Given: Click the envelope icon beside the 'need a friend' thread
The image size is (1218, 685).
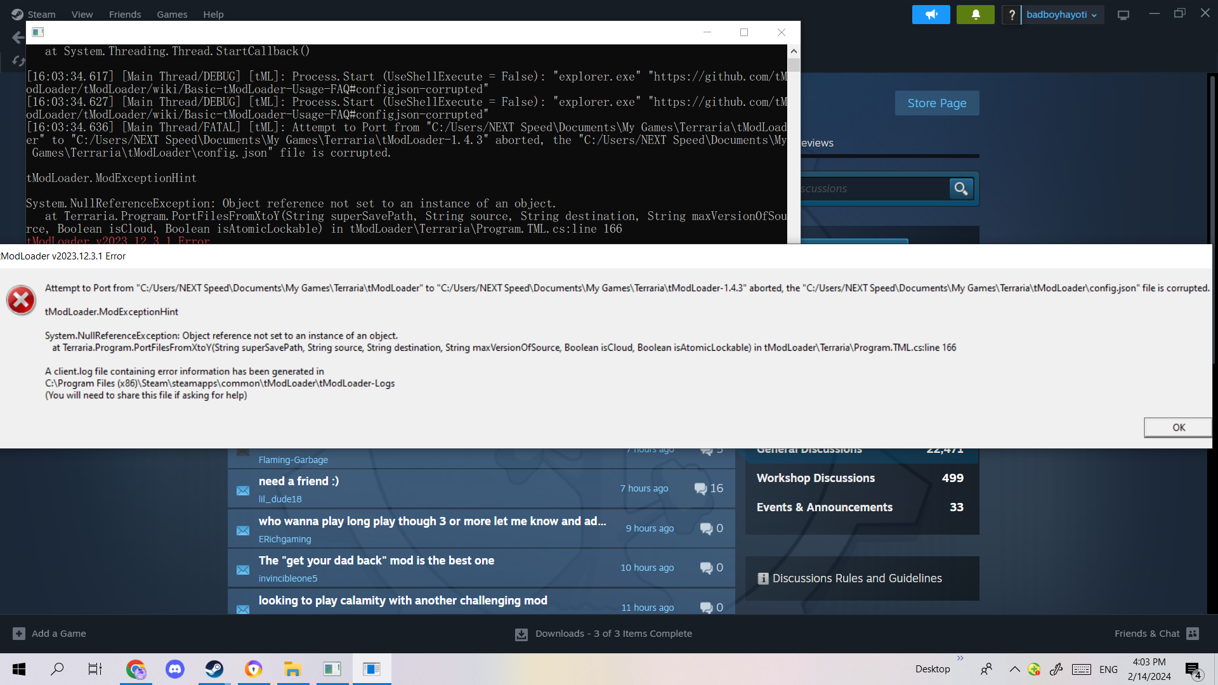Looking at the screenshot, I should [x=243, y=490].
